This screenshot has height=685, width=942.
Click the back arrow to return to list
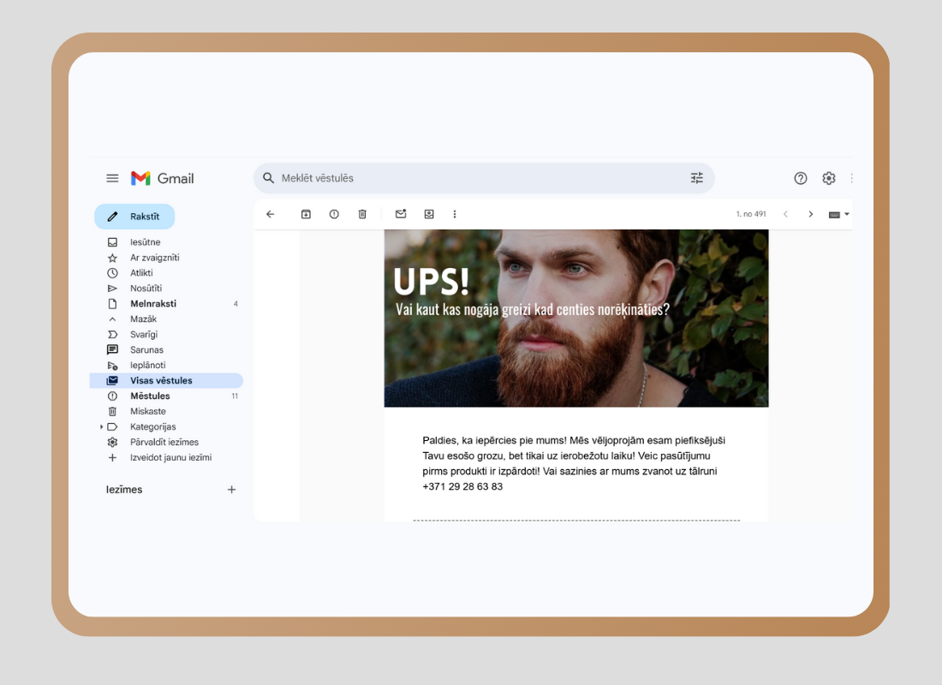click(271, 214)
